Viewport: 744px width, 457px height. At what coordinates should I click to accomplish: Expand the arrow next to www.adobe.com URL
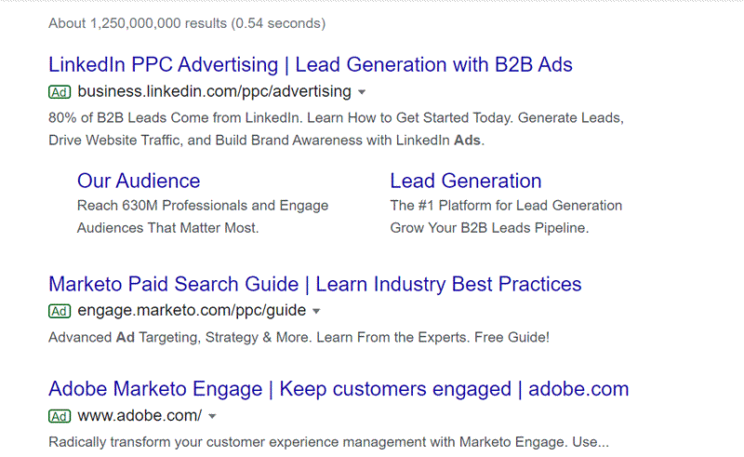tap(212, 415)
